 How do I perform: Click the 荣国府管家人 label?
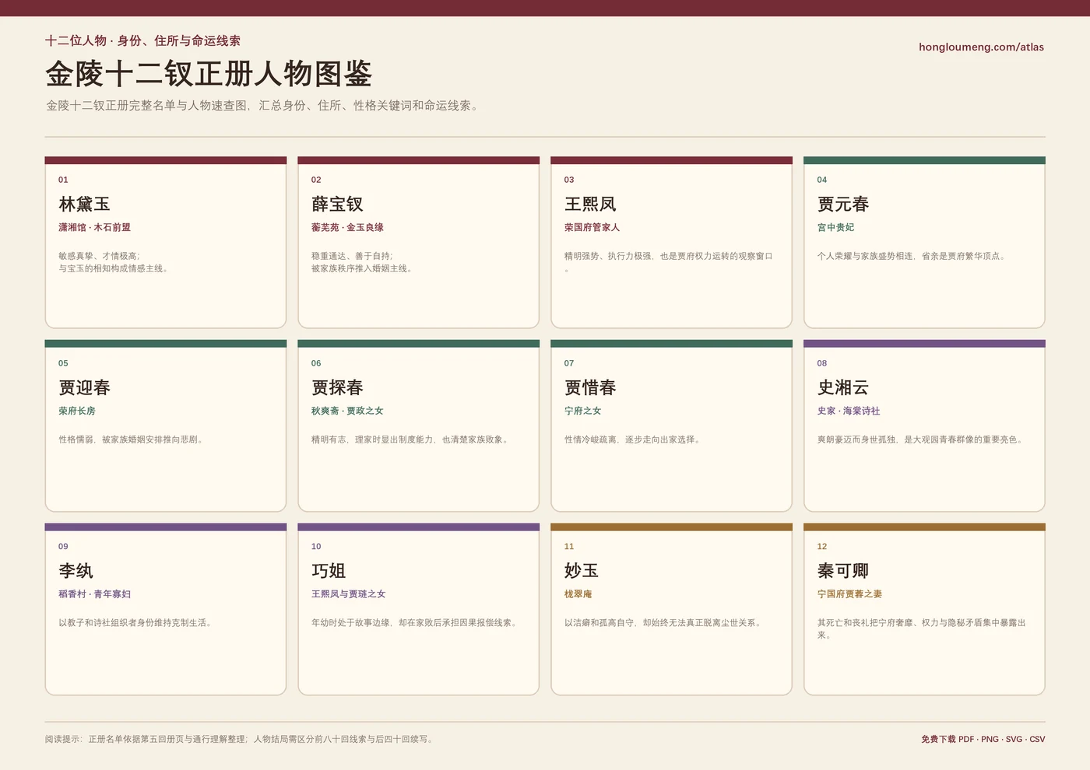pos(592,227)
